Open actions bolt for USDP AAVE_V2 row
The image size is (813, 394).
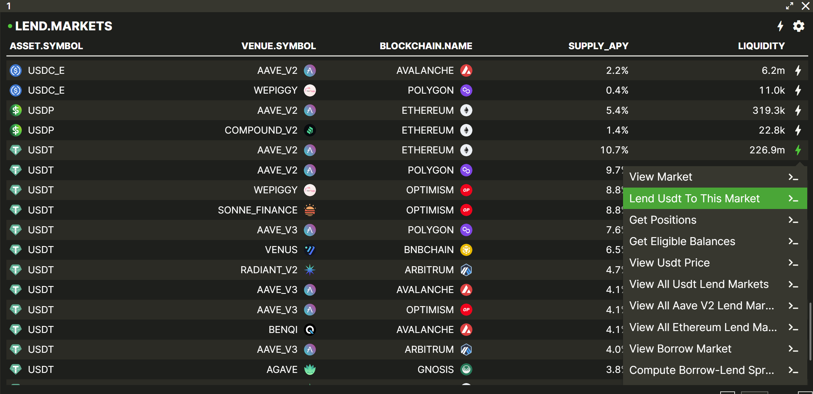(798, 110)
